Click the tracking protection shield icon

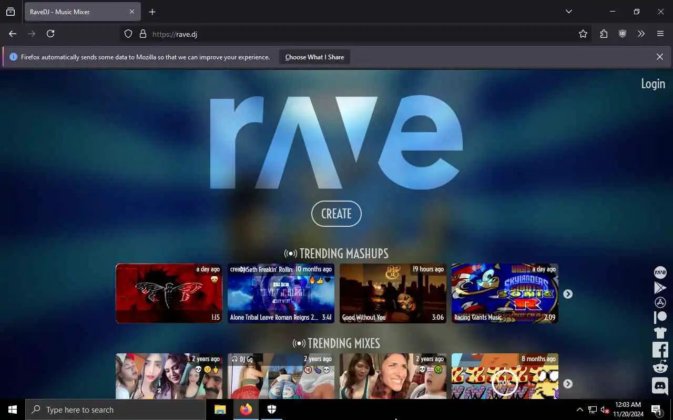[128, 34]
